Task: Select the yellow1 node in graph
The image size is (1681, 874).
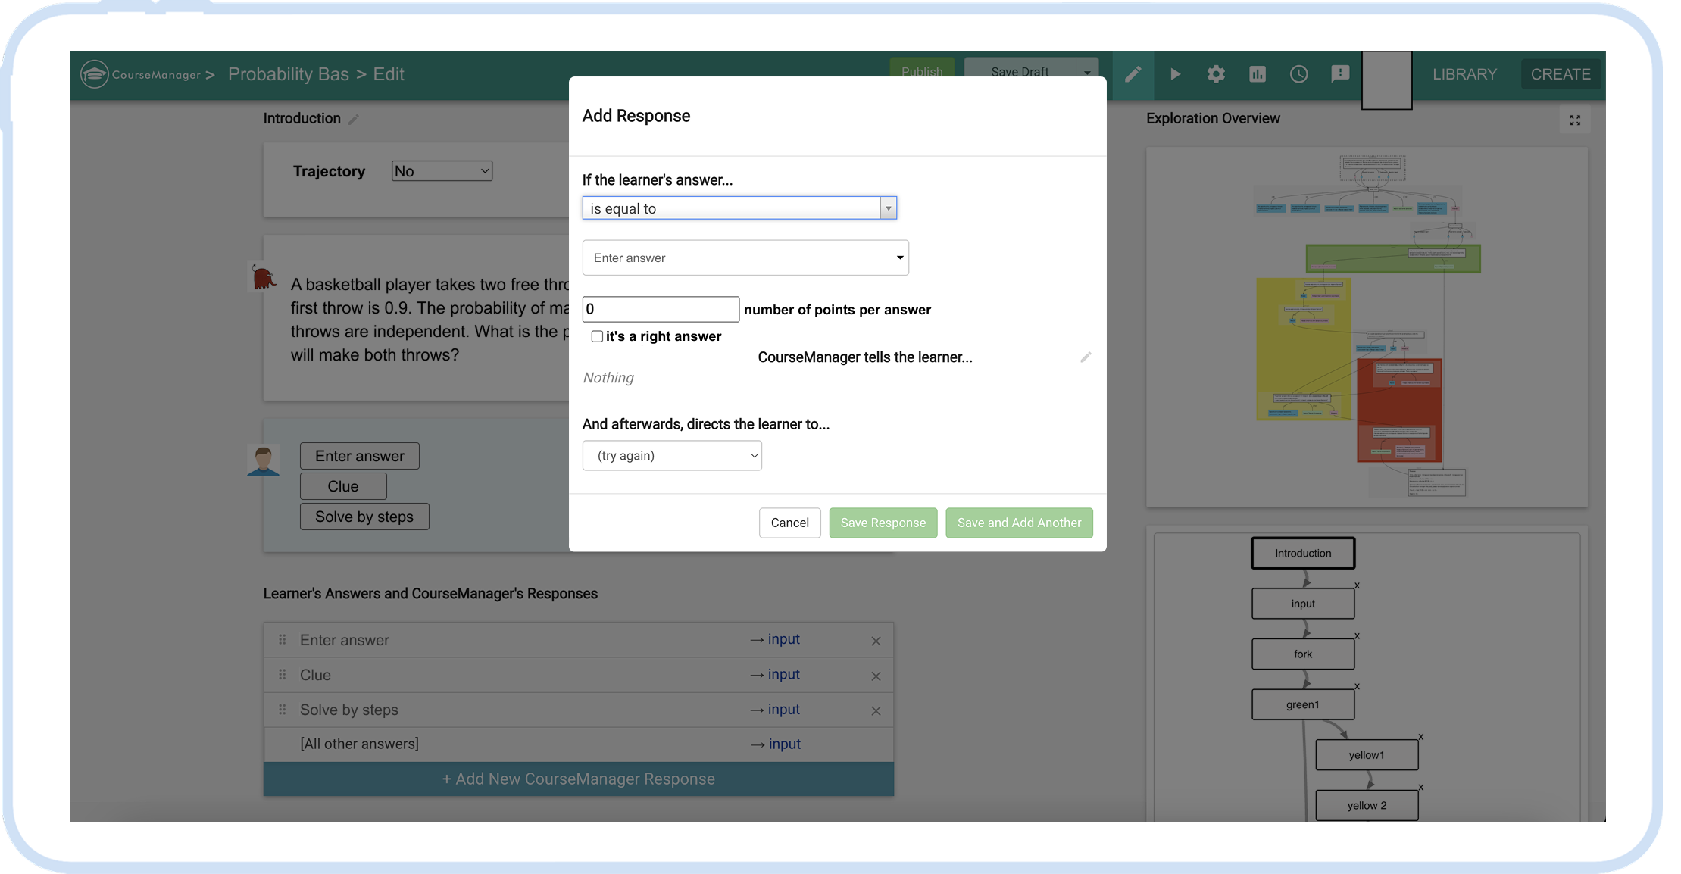Action: (x=1367, y=754)
